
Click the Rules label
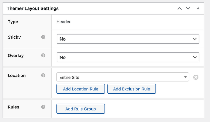click(14, 107)
